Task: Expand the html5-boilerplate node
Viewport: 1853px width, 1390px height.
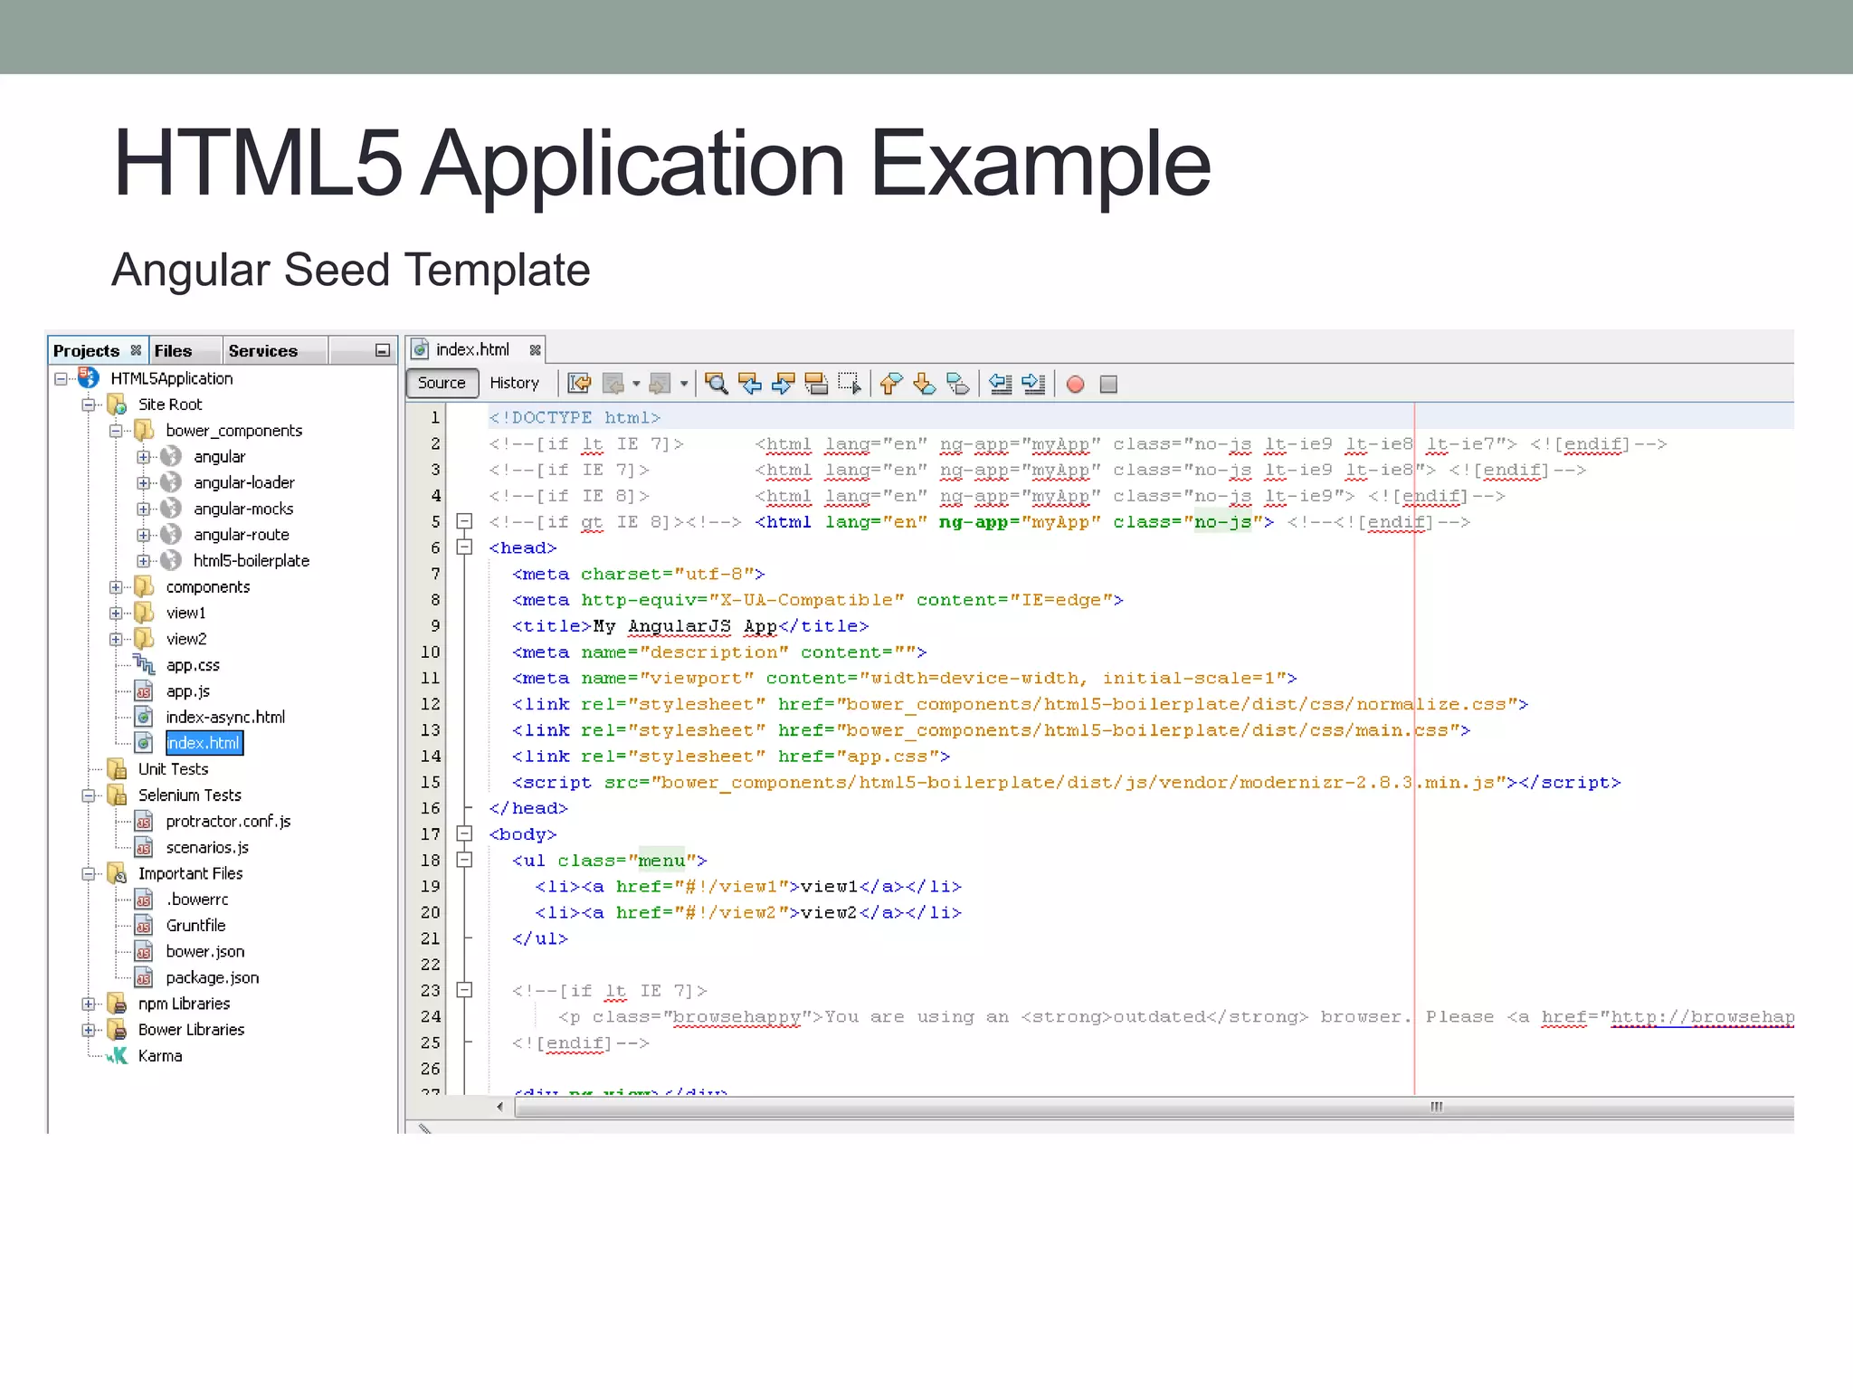Action: [143, 561]
